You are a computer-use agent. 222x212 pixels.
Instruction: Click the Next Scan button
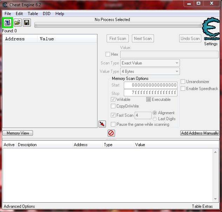143,39
